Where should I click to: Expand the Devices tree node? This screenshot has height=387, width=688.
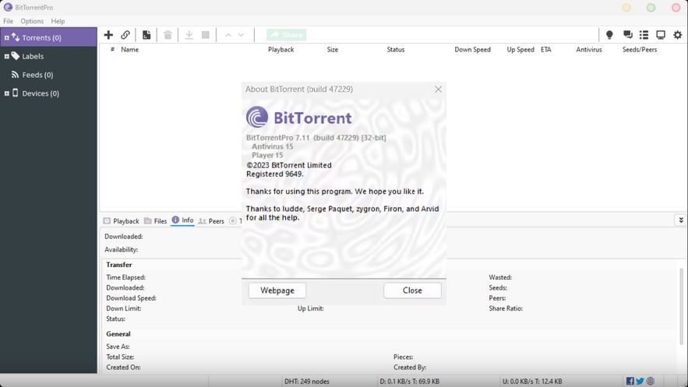point(6,93)
